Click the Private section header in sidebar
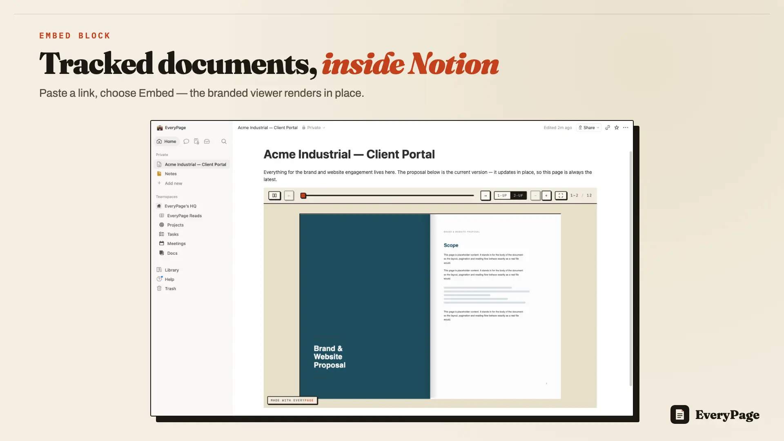This screenshot has height=441, width=784. [162, 155]
